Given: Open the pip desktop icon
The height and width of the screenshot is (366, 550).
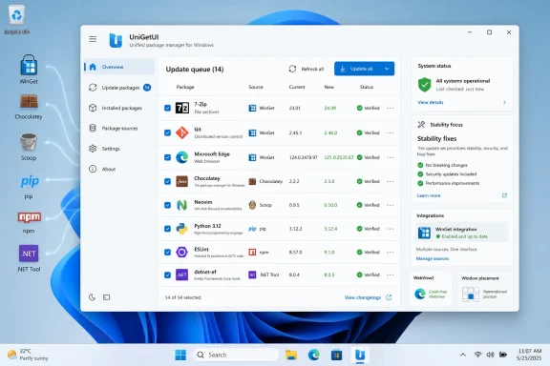Looking at the screenshot, I should click(x=30, y=187).
